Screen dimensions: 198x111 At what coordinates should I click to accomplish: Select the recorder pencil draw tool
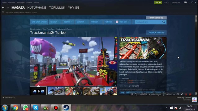click(x=182, y=94)
